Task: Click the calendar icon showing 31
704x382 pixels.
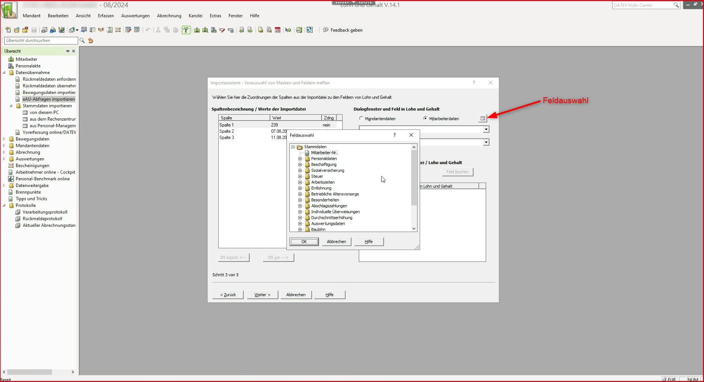Action: [x=278, y=30]
